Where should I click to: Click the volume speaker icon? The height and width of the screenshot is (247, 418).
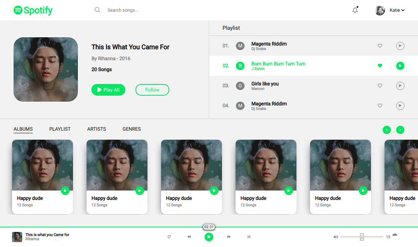[x=336, y=237]
